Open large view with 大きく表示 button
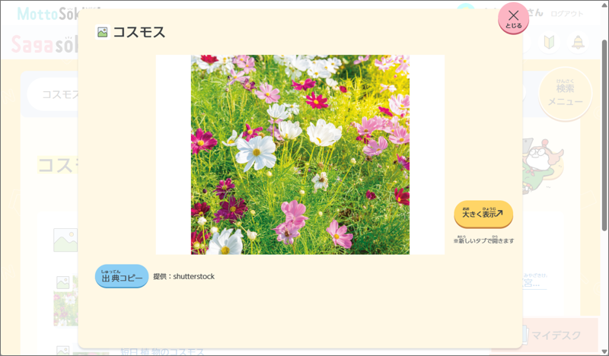This screenshot has height=356, width=609. pyautogui.click(x=483, y=214)
